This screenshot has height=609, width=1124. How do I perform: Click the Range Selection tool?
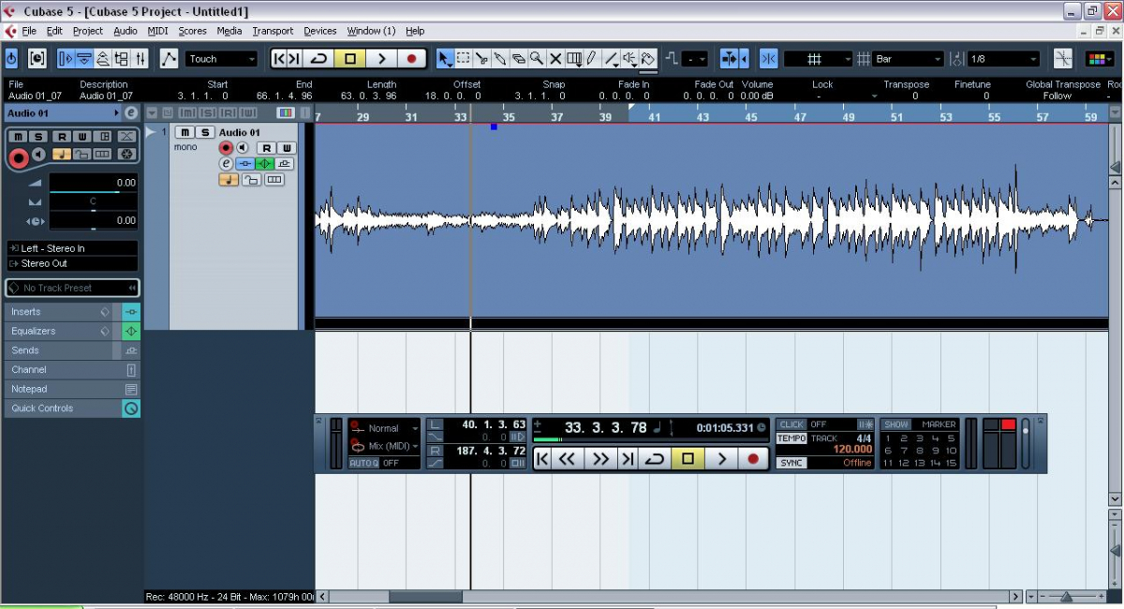tap(464, 59)
